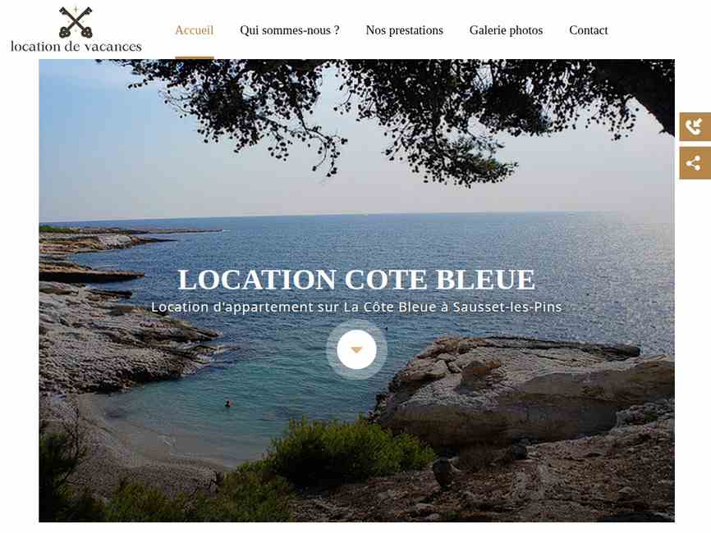Click the phone callback icon on right edge
The image size is (711, 533).
[x=695, y=126]
